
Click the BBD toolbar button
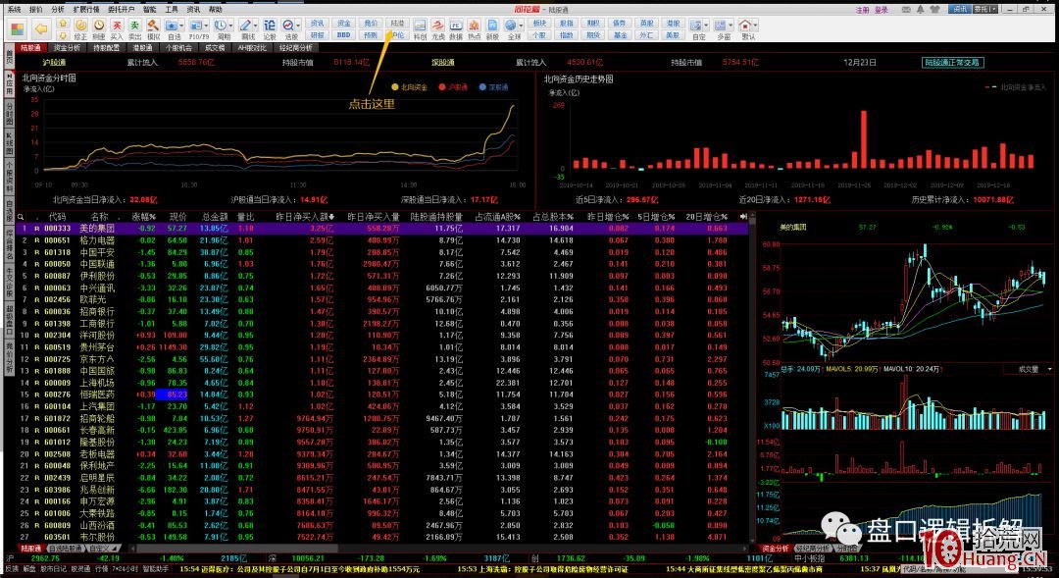tap(344, 34)
